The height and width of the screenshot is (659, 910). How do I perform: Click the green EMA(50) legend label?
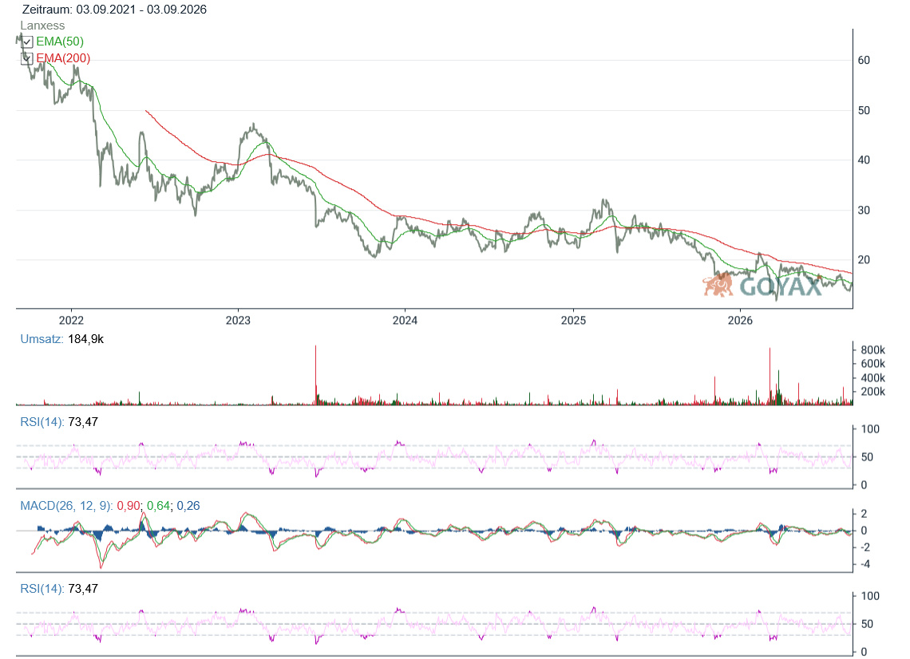tap(60, 41)
